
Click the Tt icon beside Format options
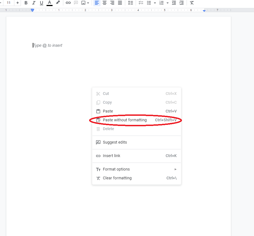click(x=98, y=169)
